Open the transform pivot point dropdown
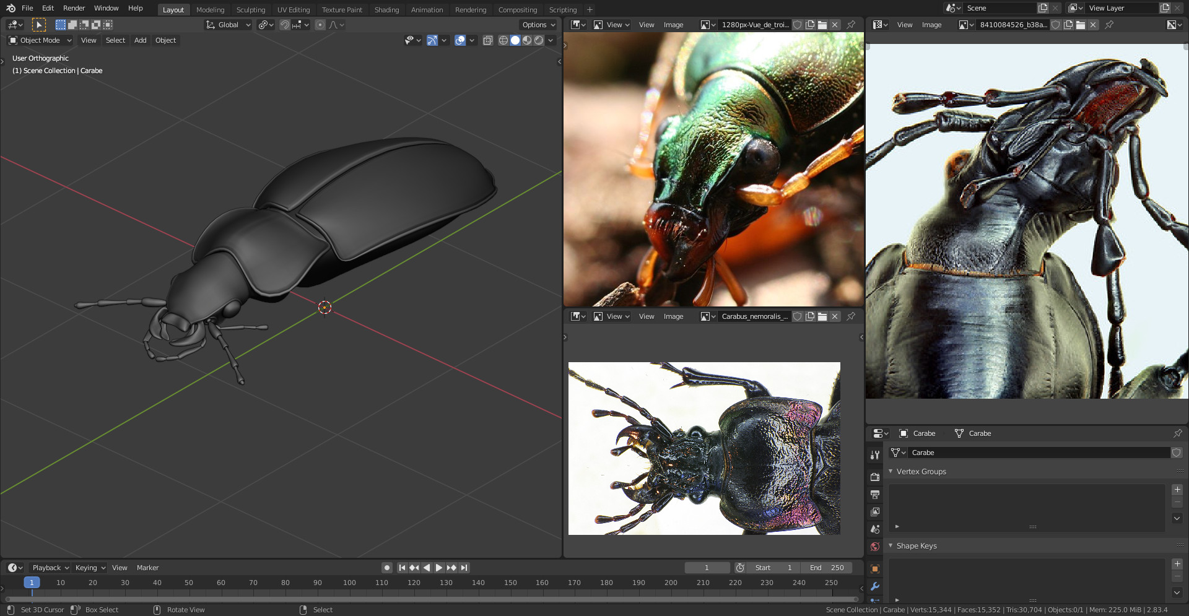The image size is (1189, 616). tap(266, 25)
